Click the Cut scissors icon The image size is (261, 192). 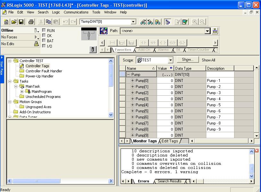(41, 22)
